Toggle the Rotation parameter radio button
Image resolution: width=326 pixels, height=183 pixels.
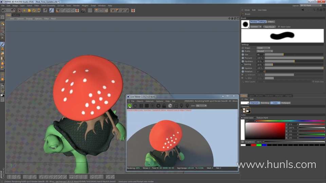(x=242, y=72)
